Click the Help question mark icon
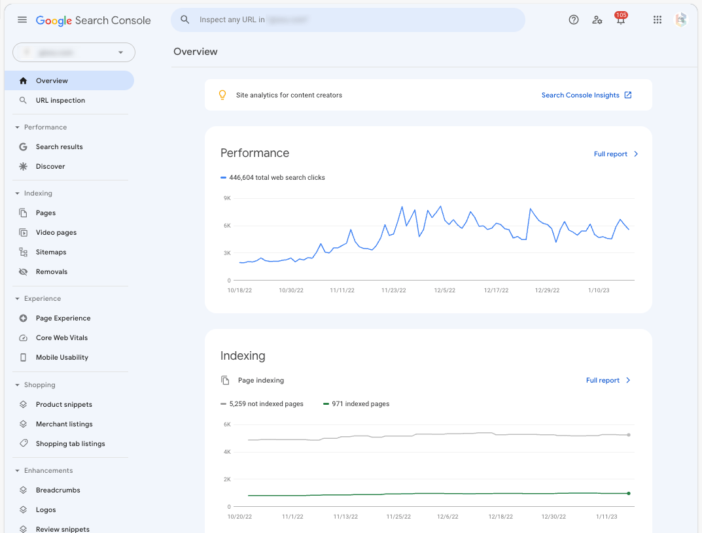Image resolution: width=702 pixels, height=533 pixels. click(x=574, y=20)
